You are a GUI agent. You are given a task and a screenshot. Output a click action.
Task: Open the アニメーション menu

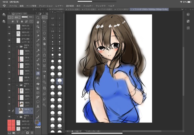[46, 6]
